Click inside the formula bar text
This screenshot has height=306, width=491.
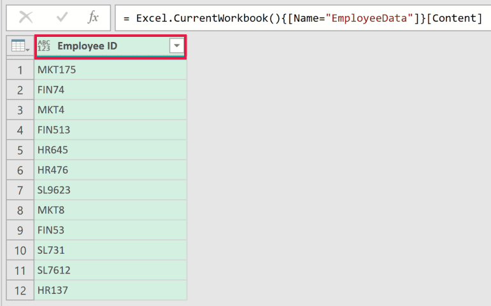302,18
